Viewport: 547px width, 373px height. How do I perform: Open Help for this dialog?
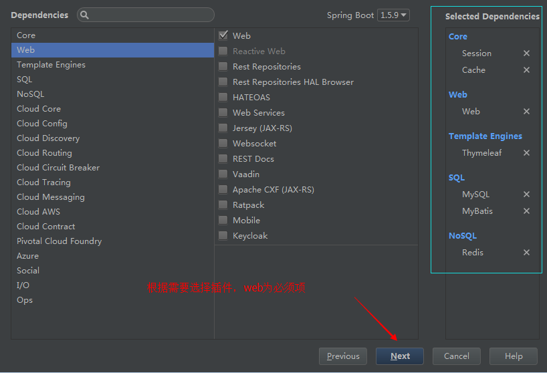coord(514,356)
